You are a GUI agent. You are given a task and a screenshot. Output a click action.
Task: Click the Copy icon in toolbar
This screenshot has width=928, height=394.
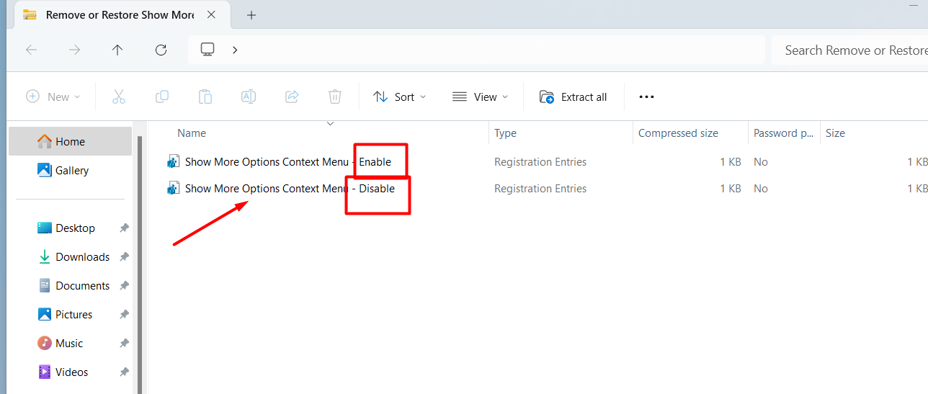162,97
